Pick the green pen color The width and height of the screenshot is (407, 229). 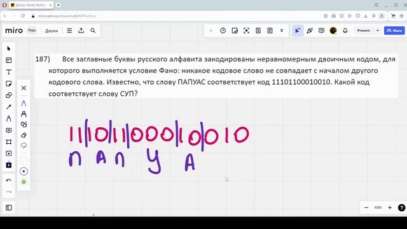pos(24,182)
